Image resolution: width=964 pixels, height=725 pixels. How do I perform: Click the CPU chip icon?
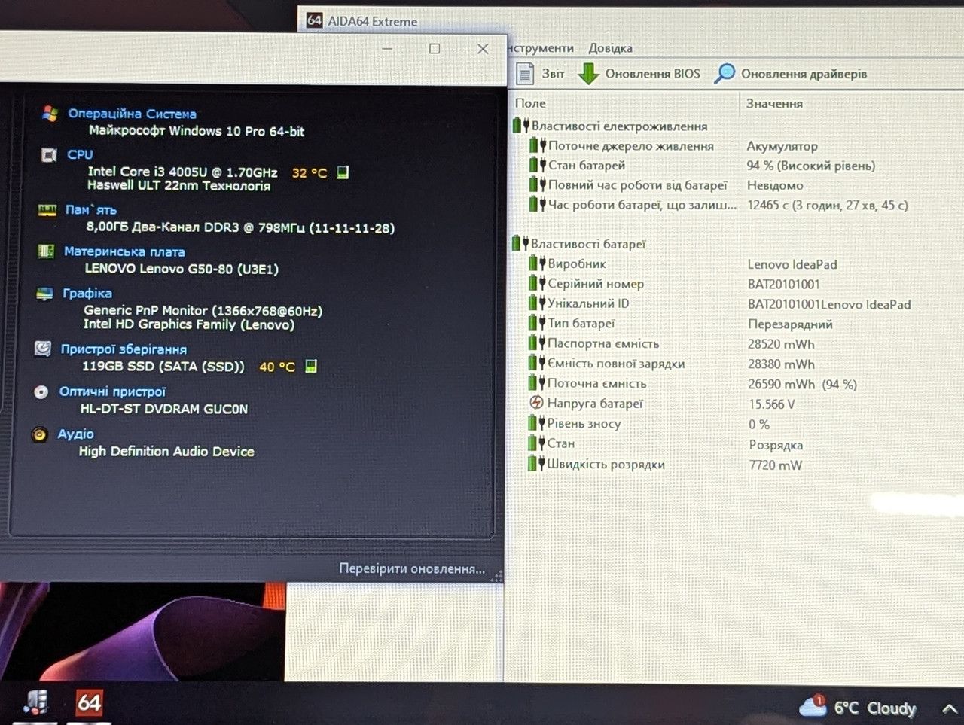pyautogui.click(x=49, y=155)
